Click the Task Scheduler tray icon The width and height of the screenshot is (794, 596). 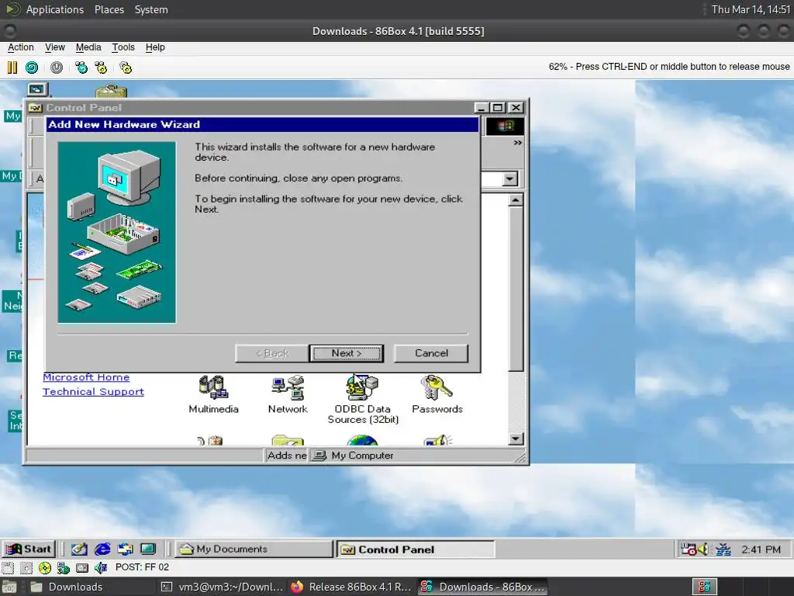[x=689, y=549]
